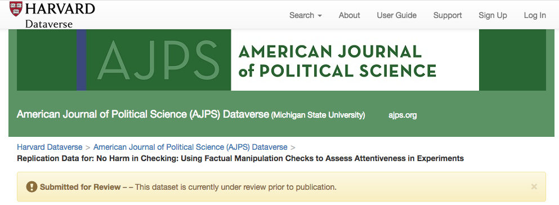The width and height of the screenshot is (559, 205).
Task: Select the Submitted for Review status text
Action: pos(80,187)
